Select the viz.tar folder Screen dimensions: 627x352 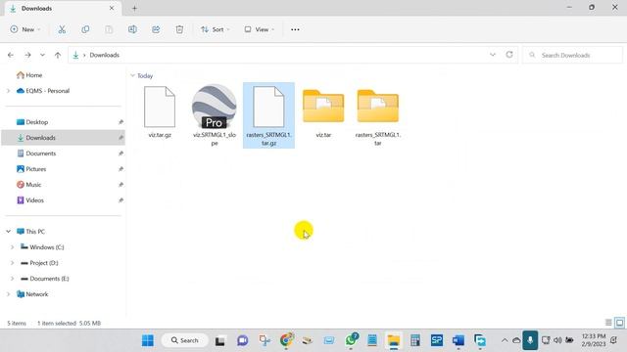323,112
